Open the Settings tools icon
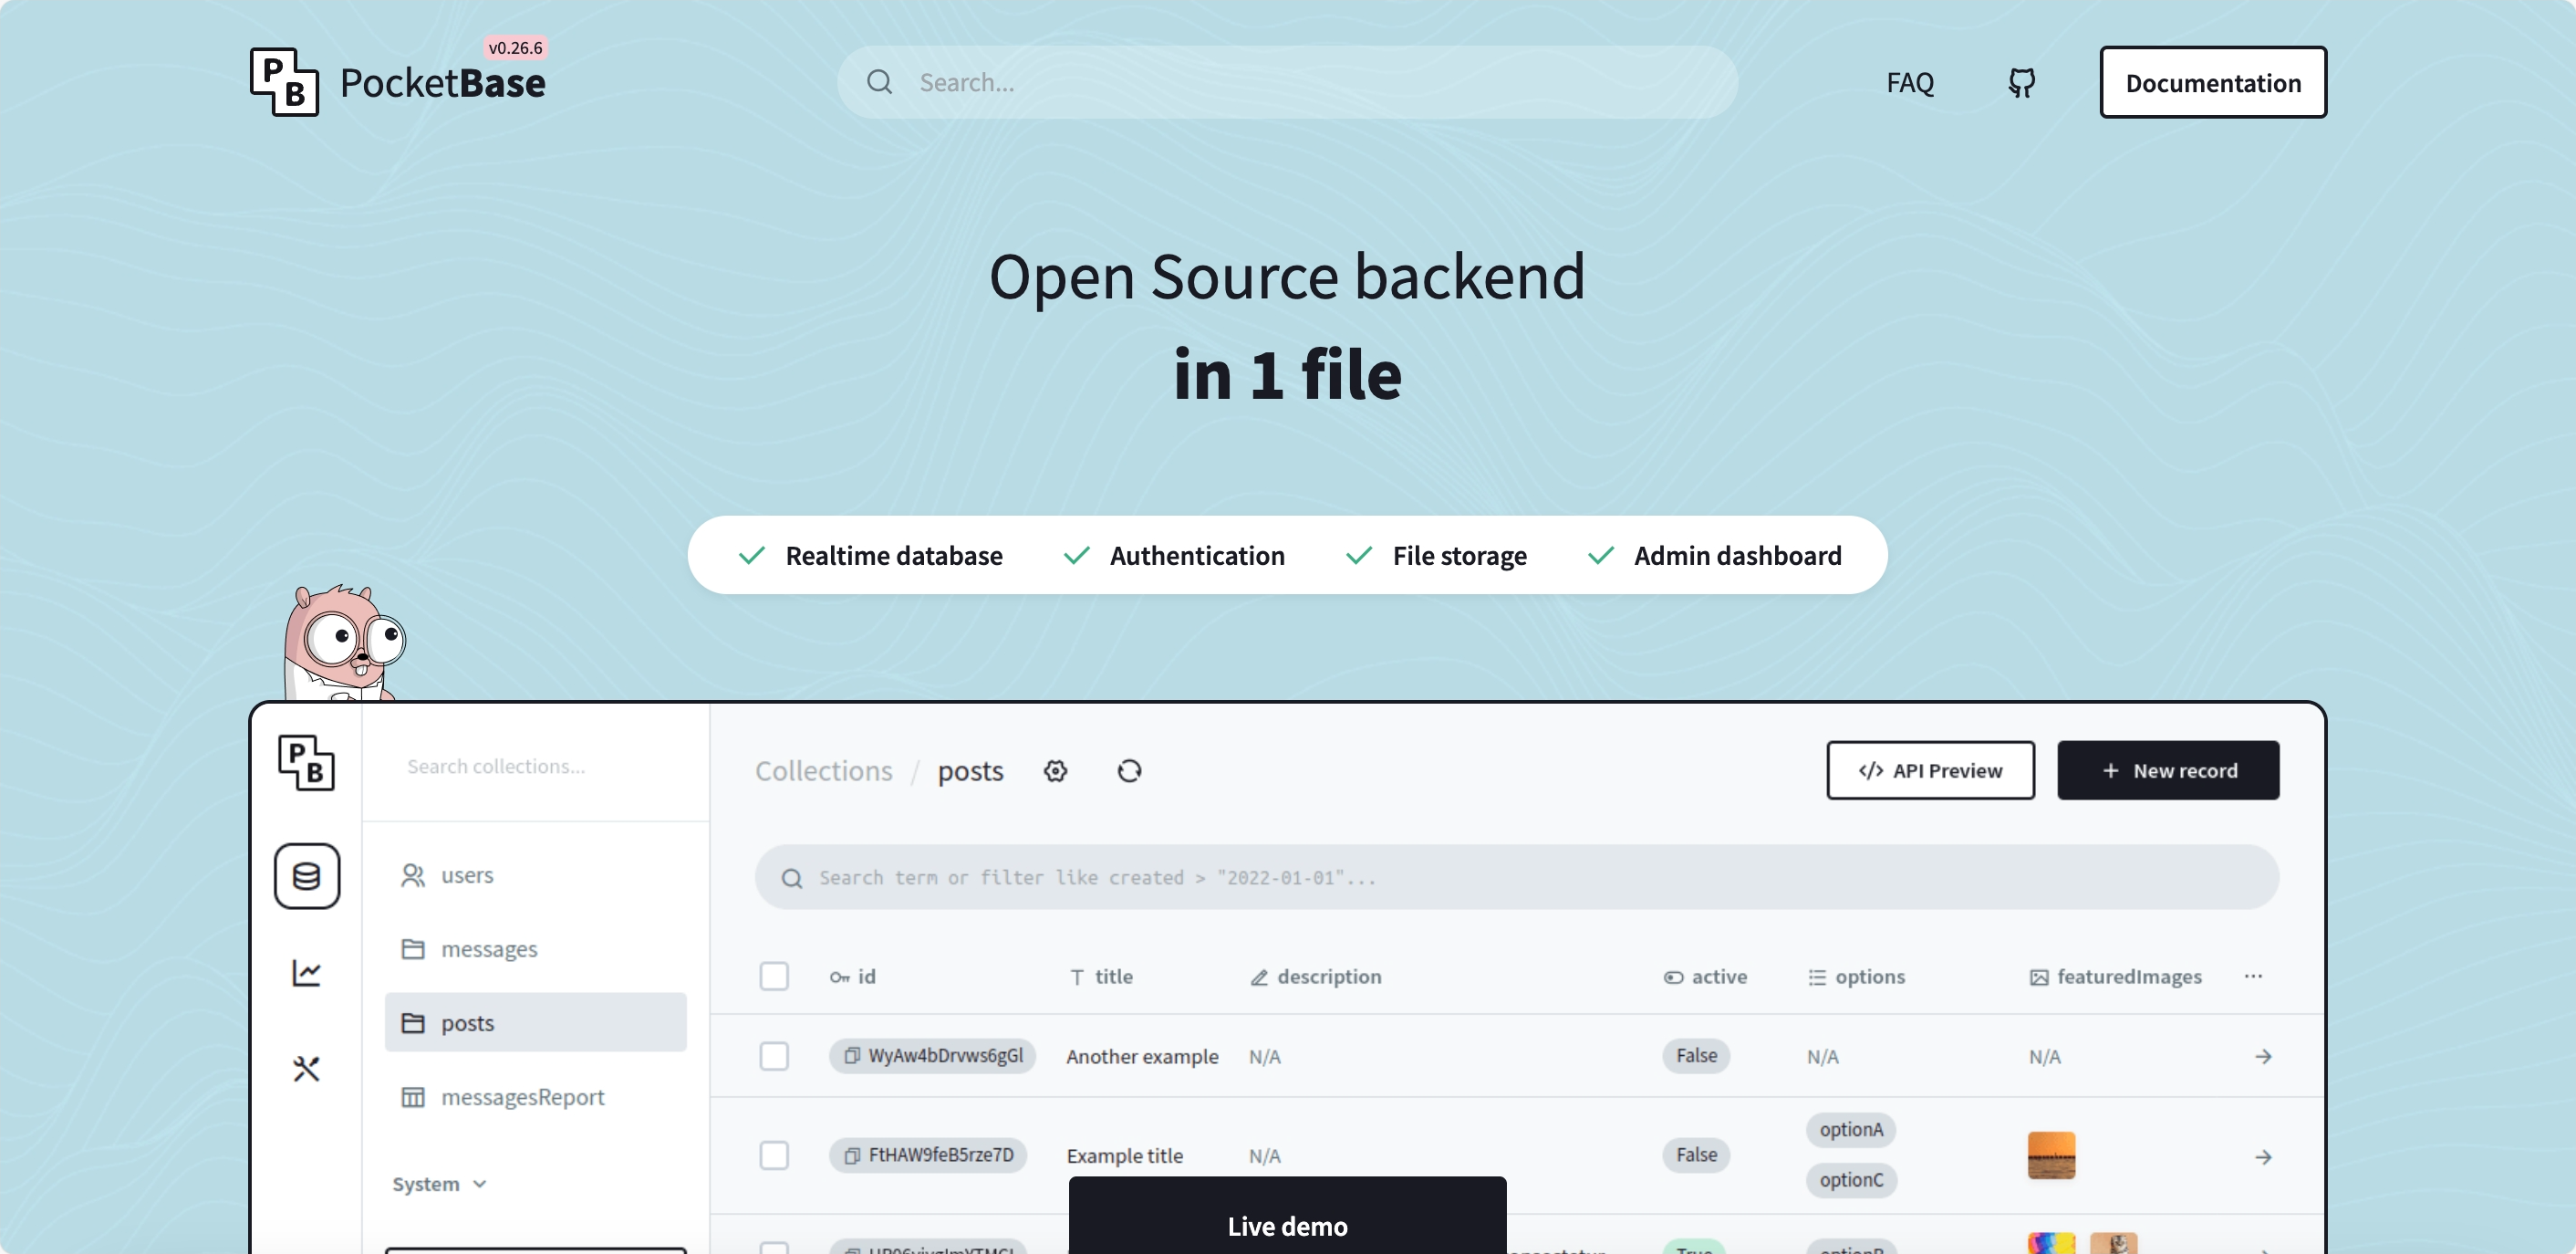Screen dimensions: 2576x1254 tap(306, 1069)
